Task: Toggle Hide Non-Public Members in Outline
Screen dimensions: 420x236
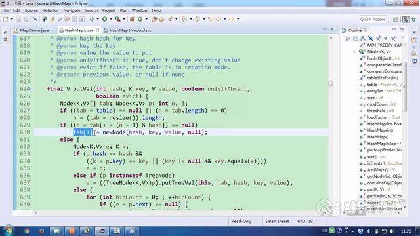Action: (385, 39)
